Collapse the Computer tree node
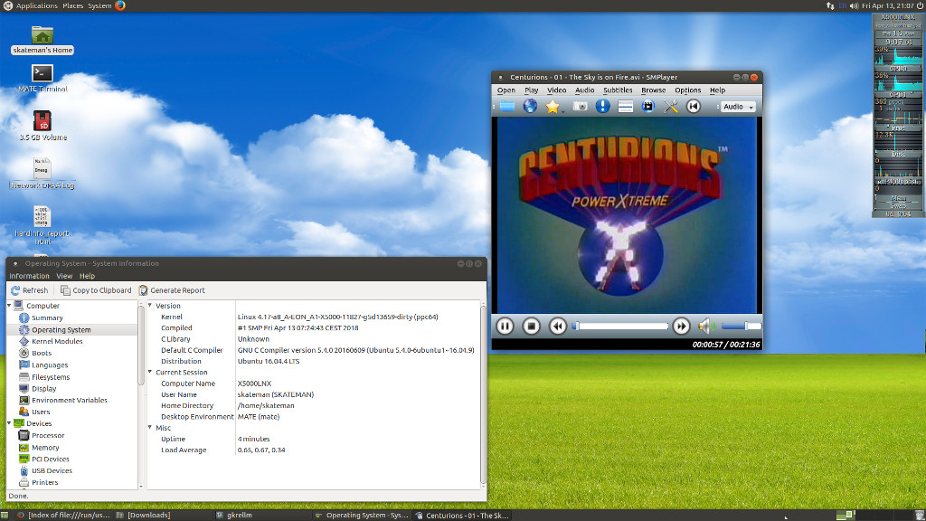 tap(9, 306)
